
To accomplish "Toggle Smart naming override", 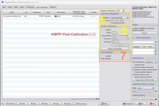I will coord(133,77).
